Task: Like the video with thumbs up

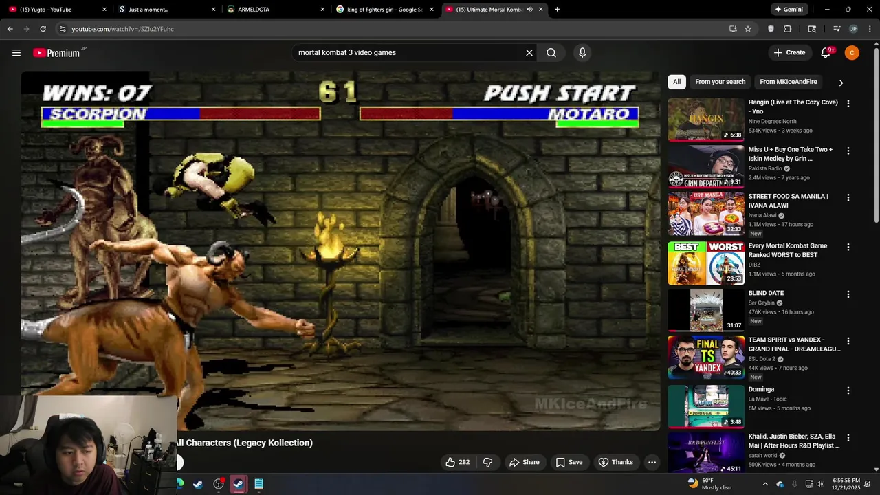Action: click(x=458, y=462)
